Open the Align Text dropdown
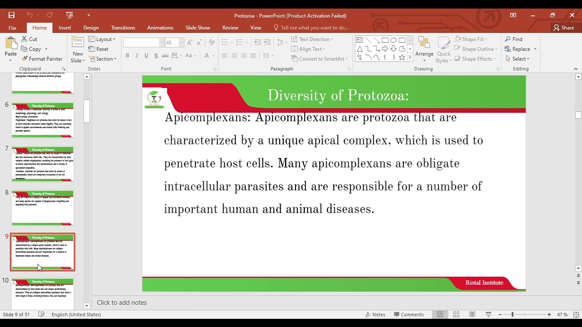Image resolution: width=582 pixels, height=327 pixels. pos(308,49)
